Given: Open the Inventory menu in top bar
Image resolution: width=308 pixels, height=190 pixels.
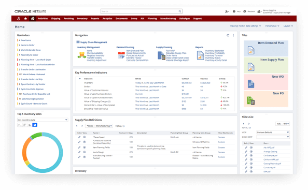Looking at the screenshot, I should [x=82, y=19].
